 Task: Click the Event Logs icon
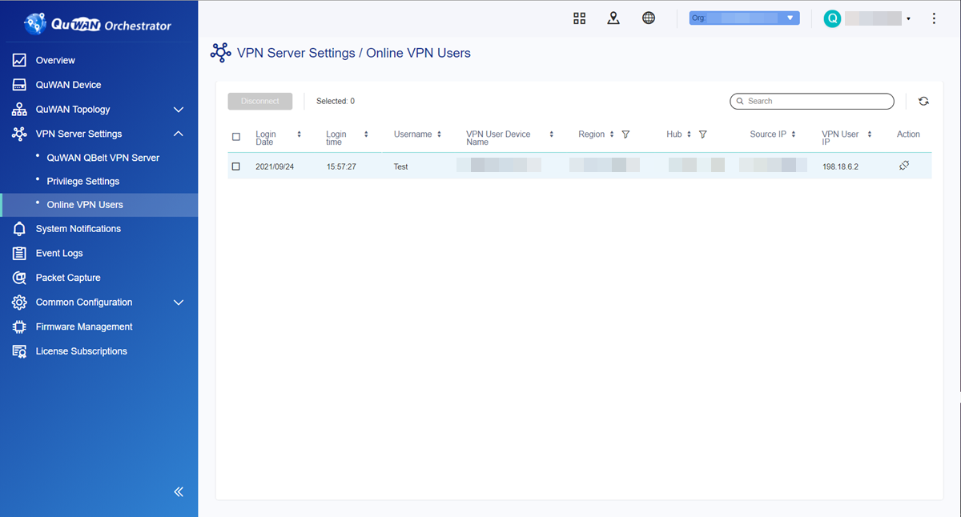coord(19,254)
